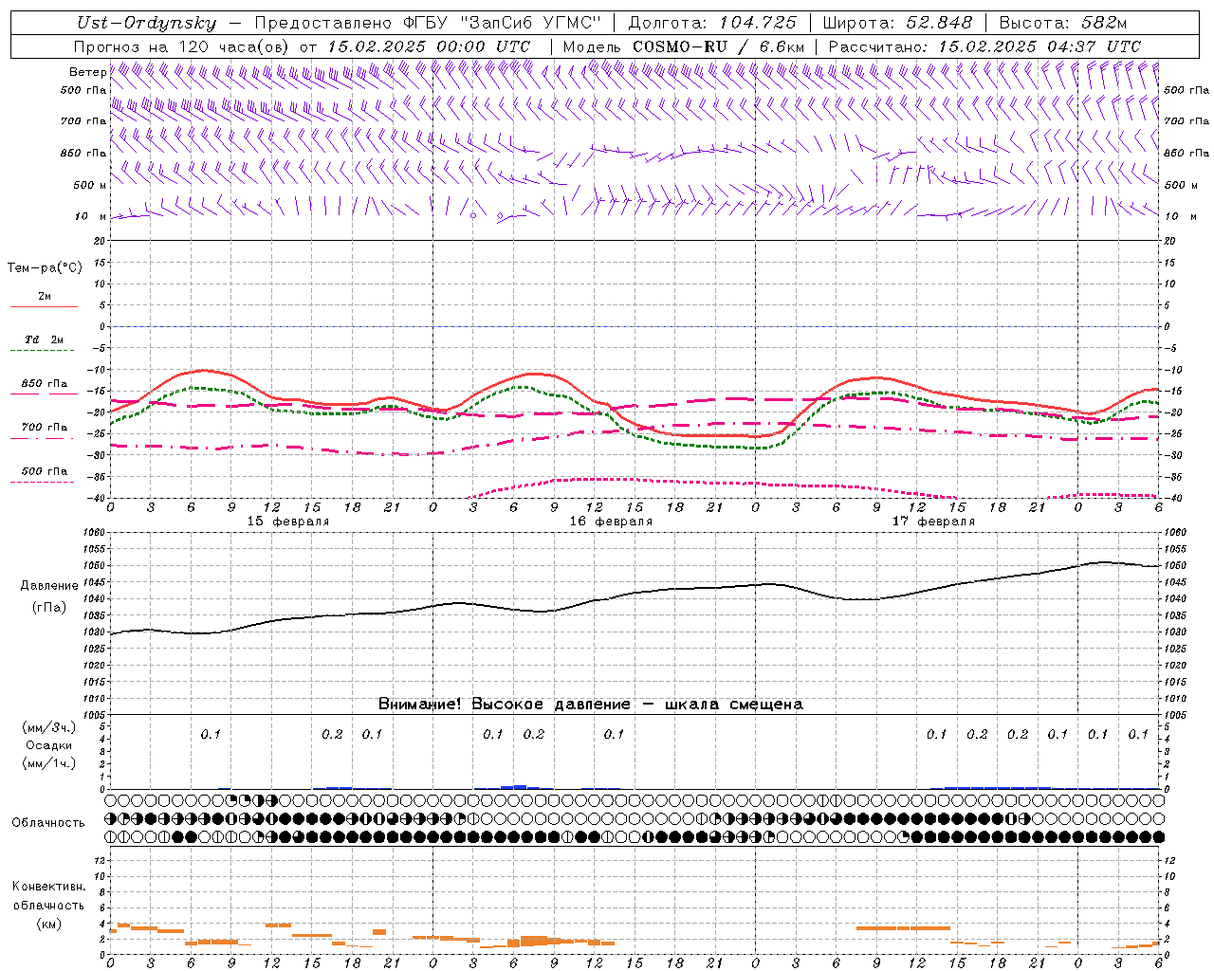Click the Широта: 52.848 value
Image resolution: width=1214 pixels, height=971 pixels.
(x=897, y=23)
